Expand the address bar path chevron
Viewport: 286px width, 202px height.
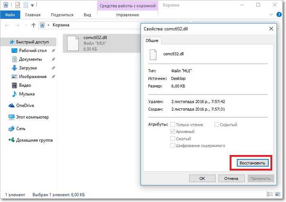point(49,25)
